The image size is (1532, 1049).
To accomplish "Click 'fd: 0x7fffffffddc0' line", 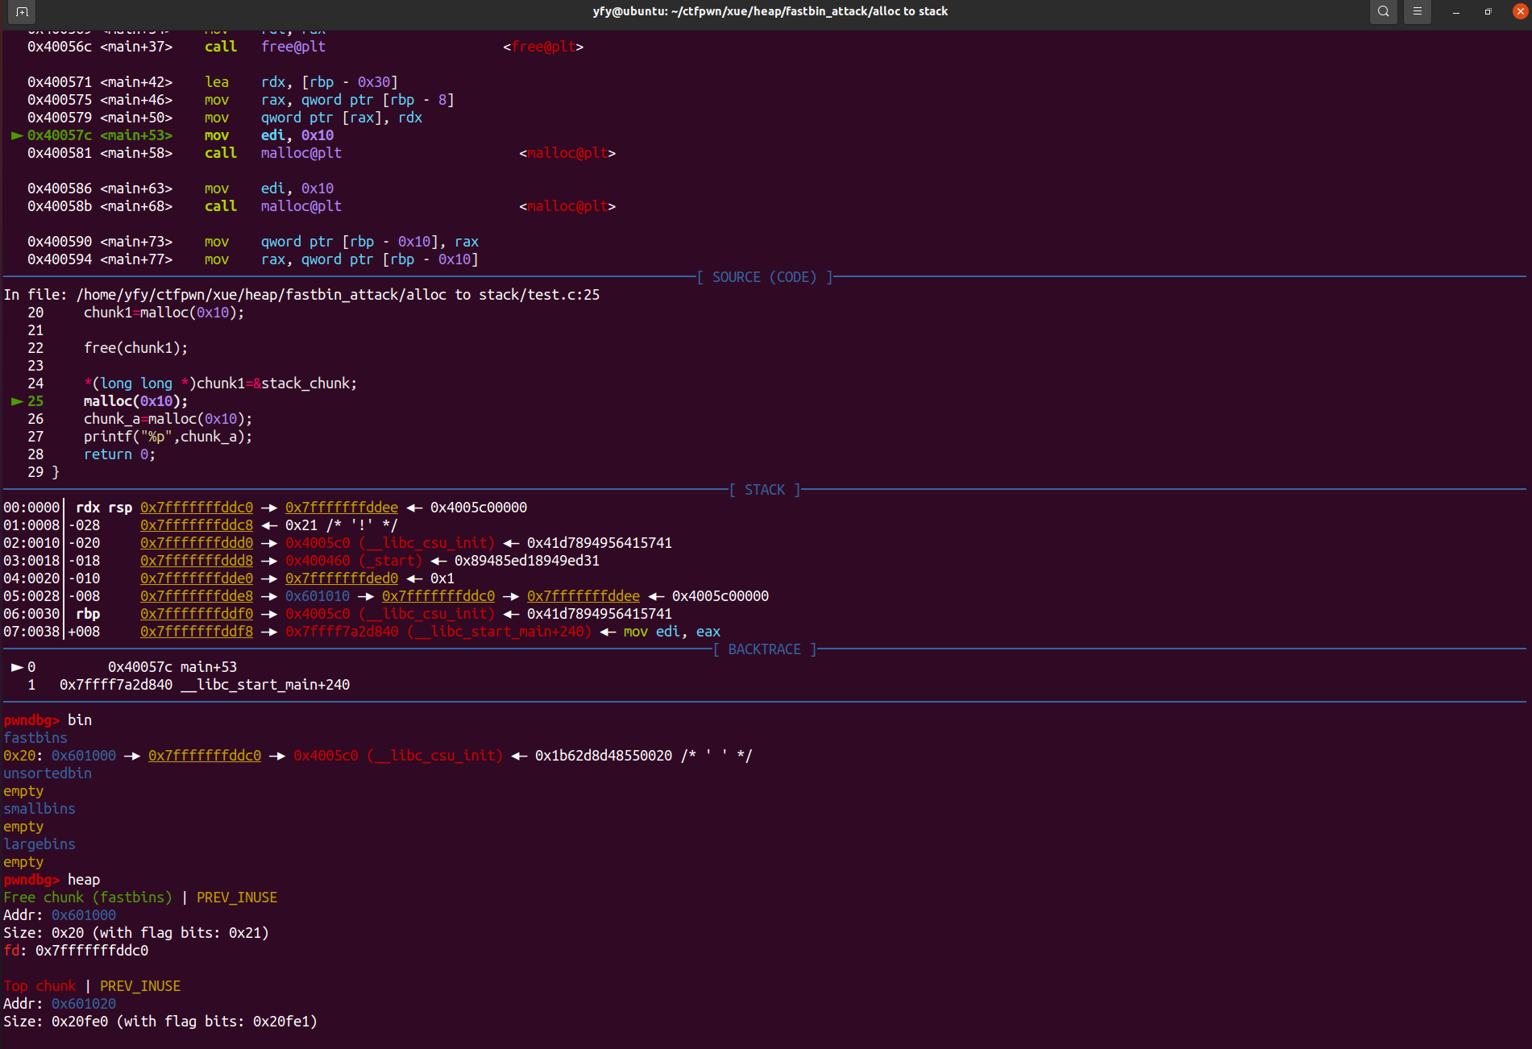I will (x=76, y=951).
